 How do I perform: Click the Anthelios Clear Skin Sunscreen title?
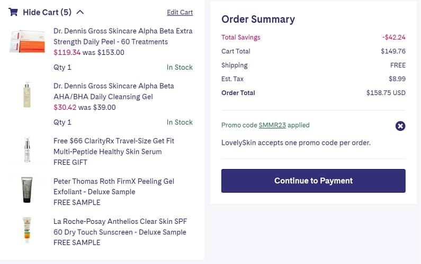(120, 227)
